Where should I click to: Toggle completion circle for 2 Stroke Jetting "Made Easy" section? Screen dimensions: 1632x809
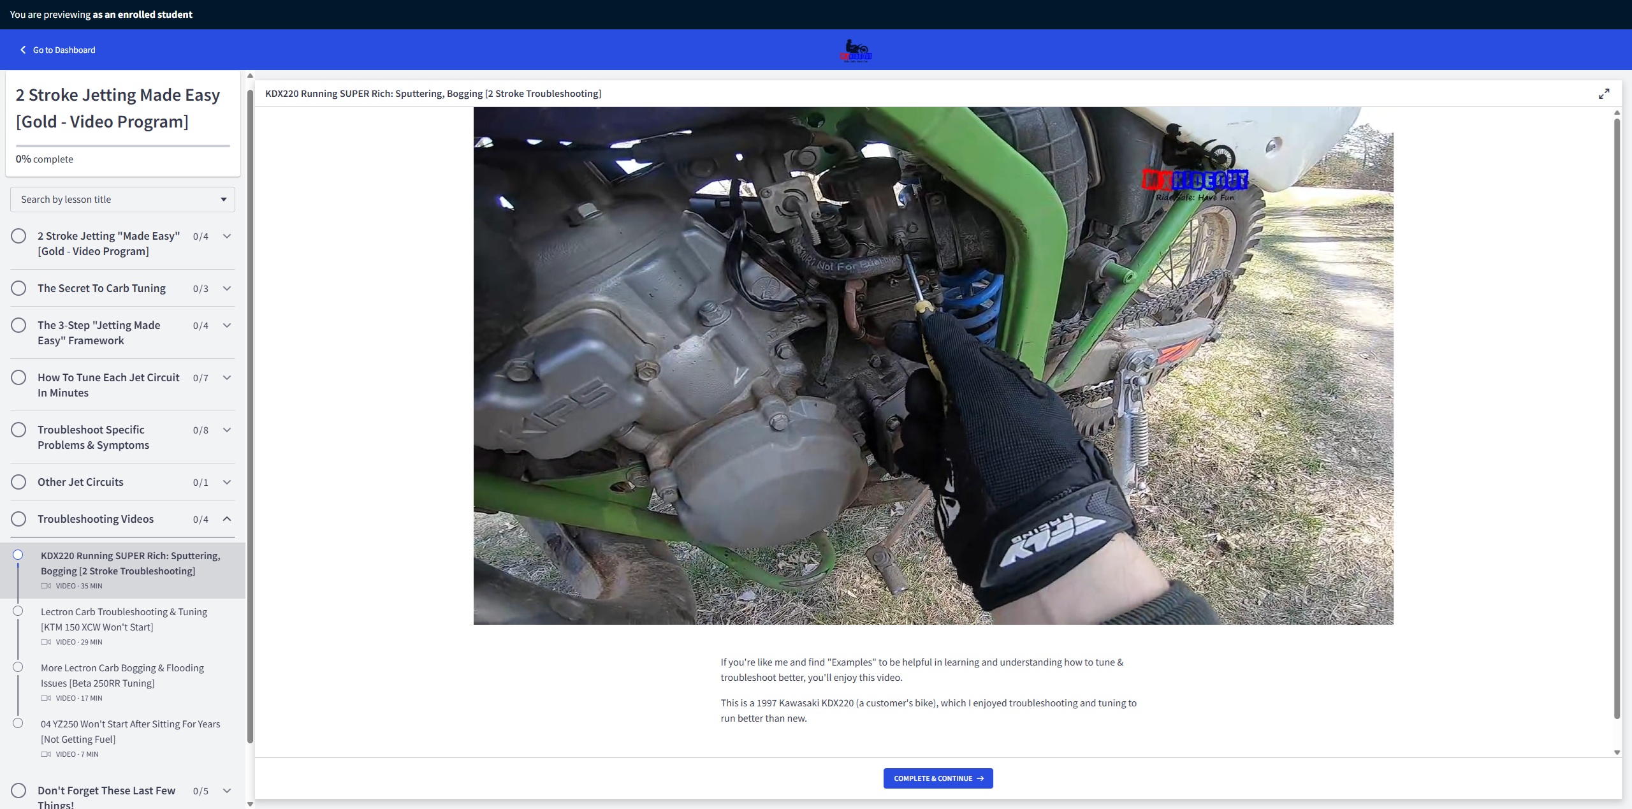[18, 236]
